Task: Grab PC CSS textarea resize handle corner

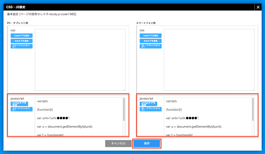Action: 125,90
